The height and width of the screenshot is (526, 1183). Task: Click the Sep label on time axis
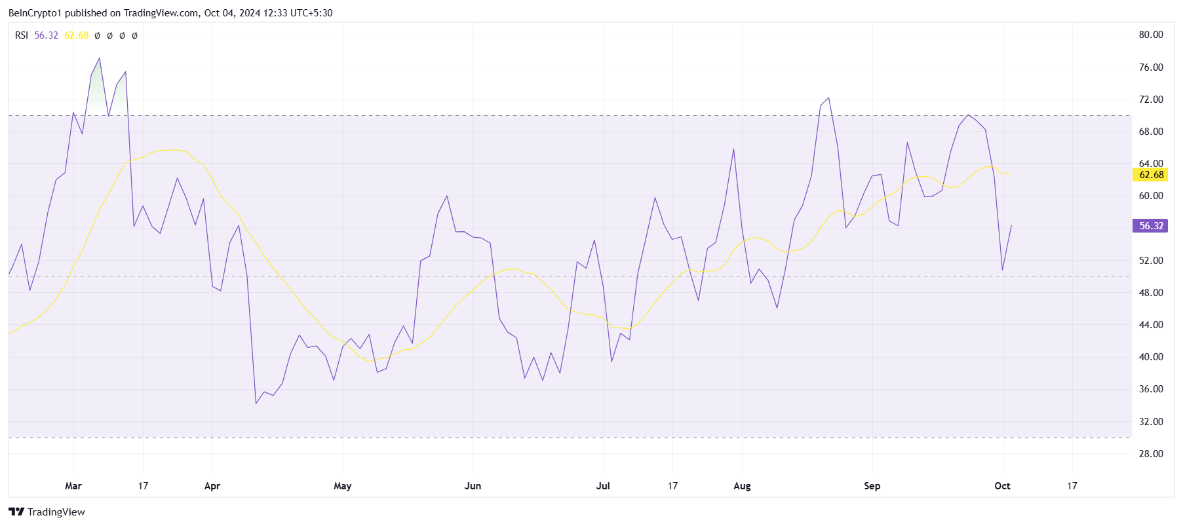pos(872,486)
